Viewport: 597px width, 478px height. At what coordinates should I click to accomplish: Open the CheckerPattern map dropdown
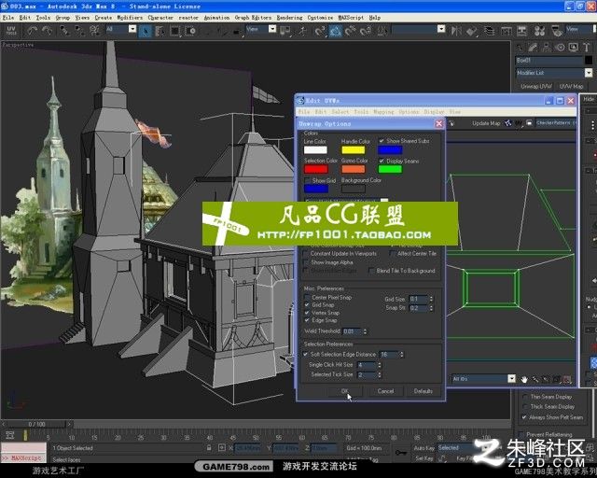pos(556,122)
